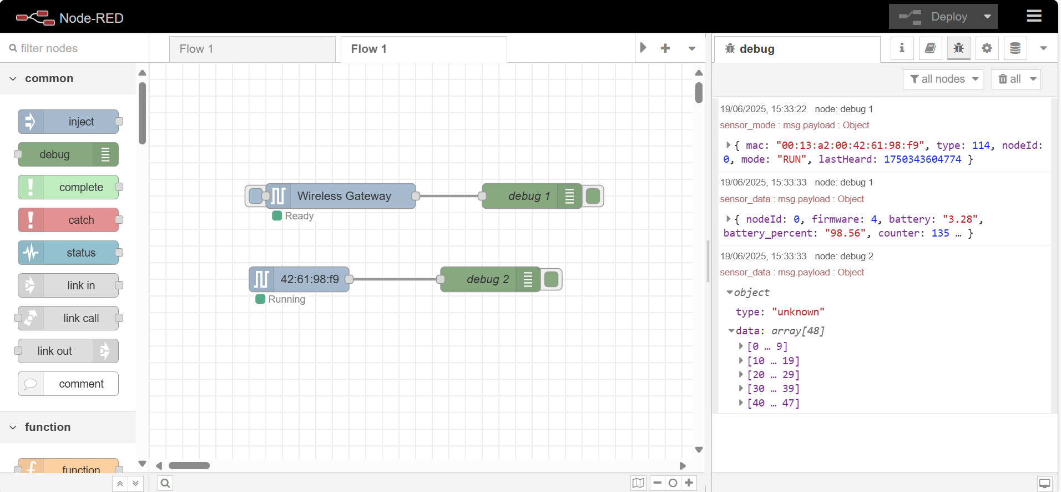Image resolution: width=1061 pixels, height=492 pixels.
Task: Zoom out the workspace
Action: point(658,483)
